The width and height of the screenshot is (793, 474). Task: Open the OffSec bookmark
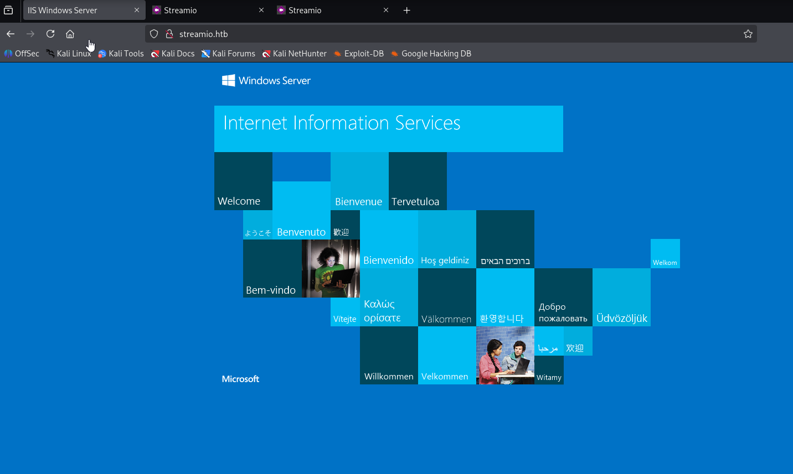[22, 54]
